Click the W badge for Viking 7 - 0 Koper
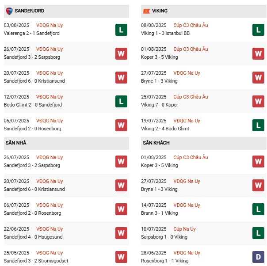Image resolution: width=267 pixels, height=266 pixels. point(258,101)
